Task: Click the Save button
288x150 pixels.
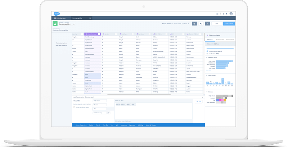Action: pos(217,23)
